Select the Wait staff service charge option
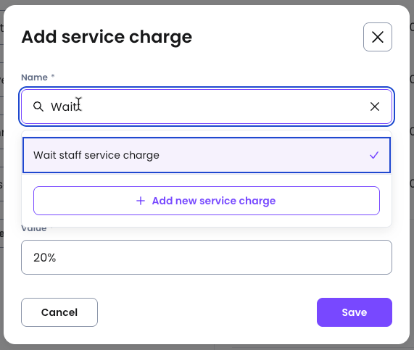Viewport: 414px width, 350px height. [x=207, y=155]
